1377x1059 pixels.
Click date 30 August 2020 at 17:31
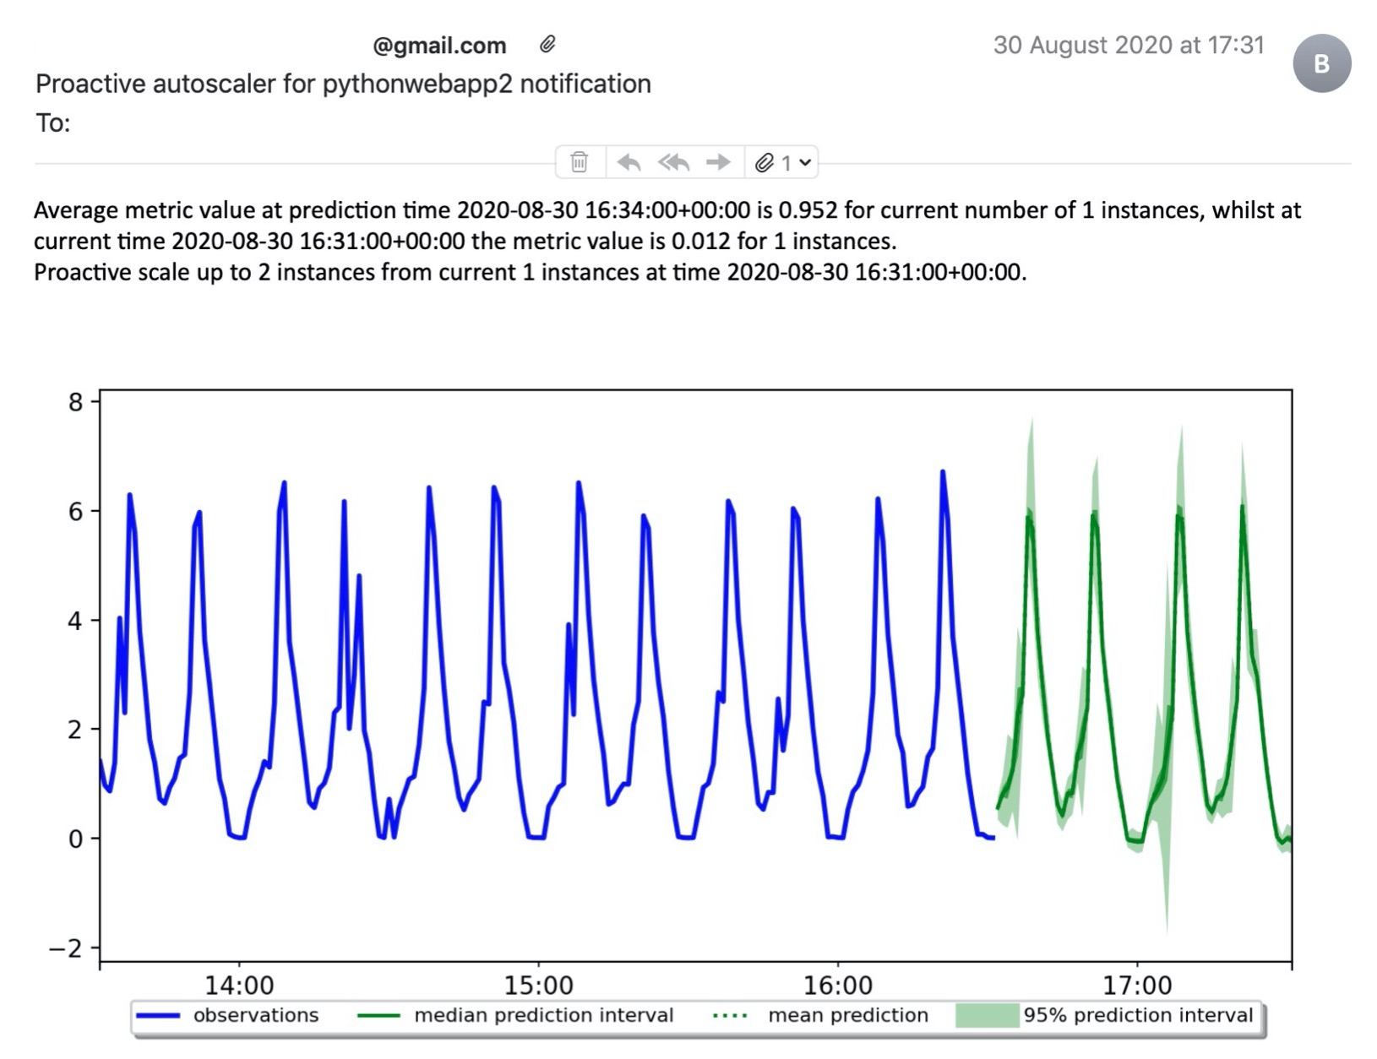(x=1129, y=45)
